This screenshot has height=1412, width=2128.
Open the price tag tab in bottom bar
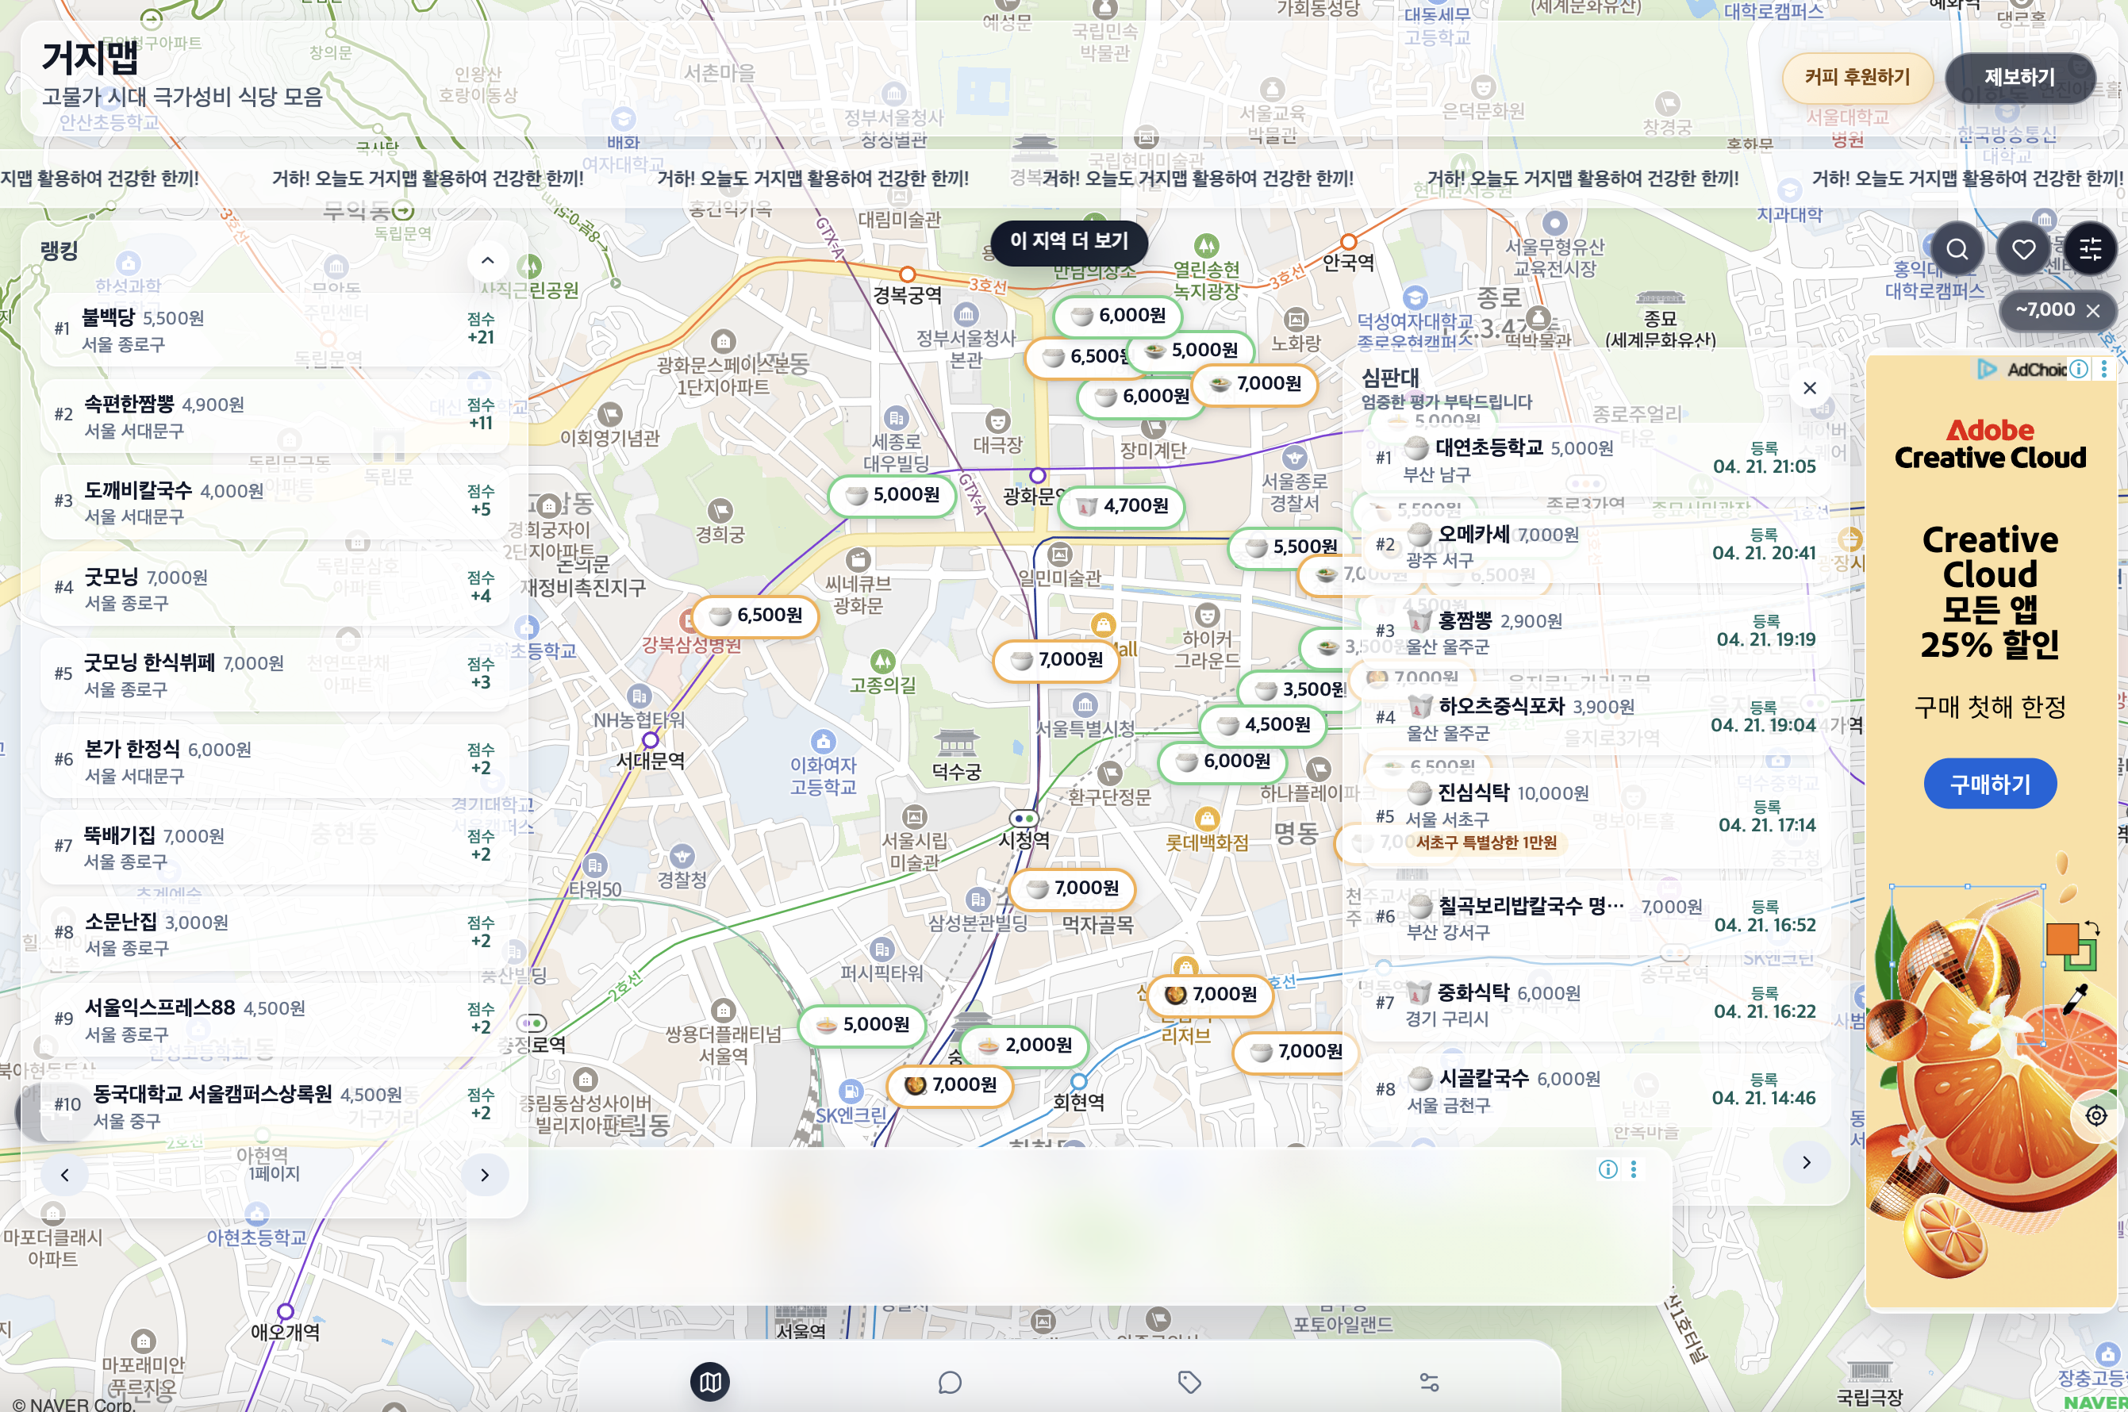[1189, 1383]
